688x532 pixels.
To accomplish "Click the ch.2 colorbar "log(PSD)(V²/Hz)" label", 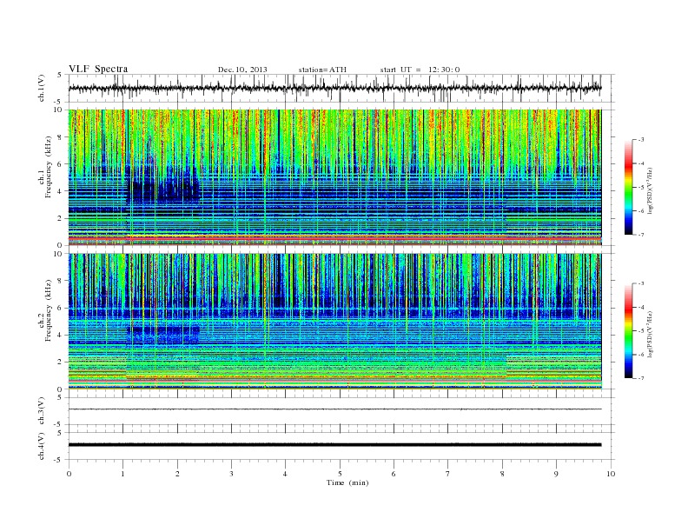I will [x=651, y=334].
